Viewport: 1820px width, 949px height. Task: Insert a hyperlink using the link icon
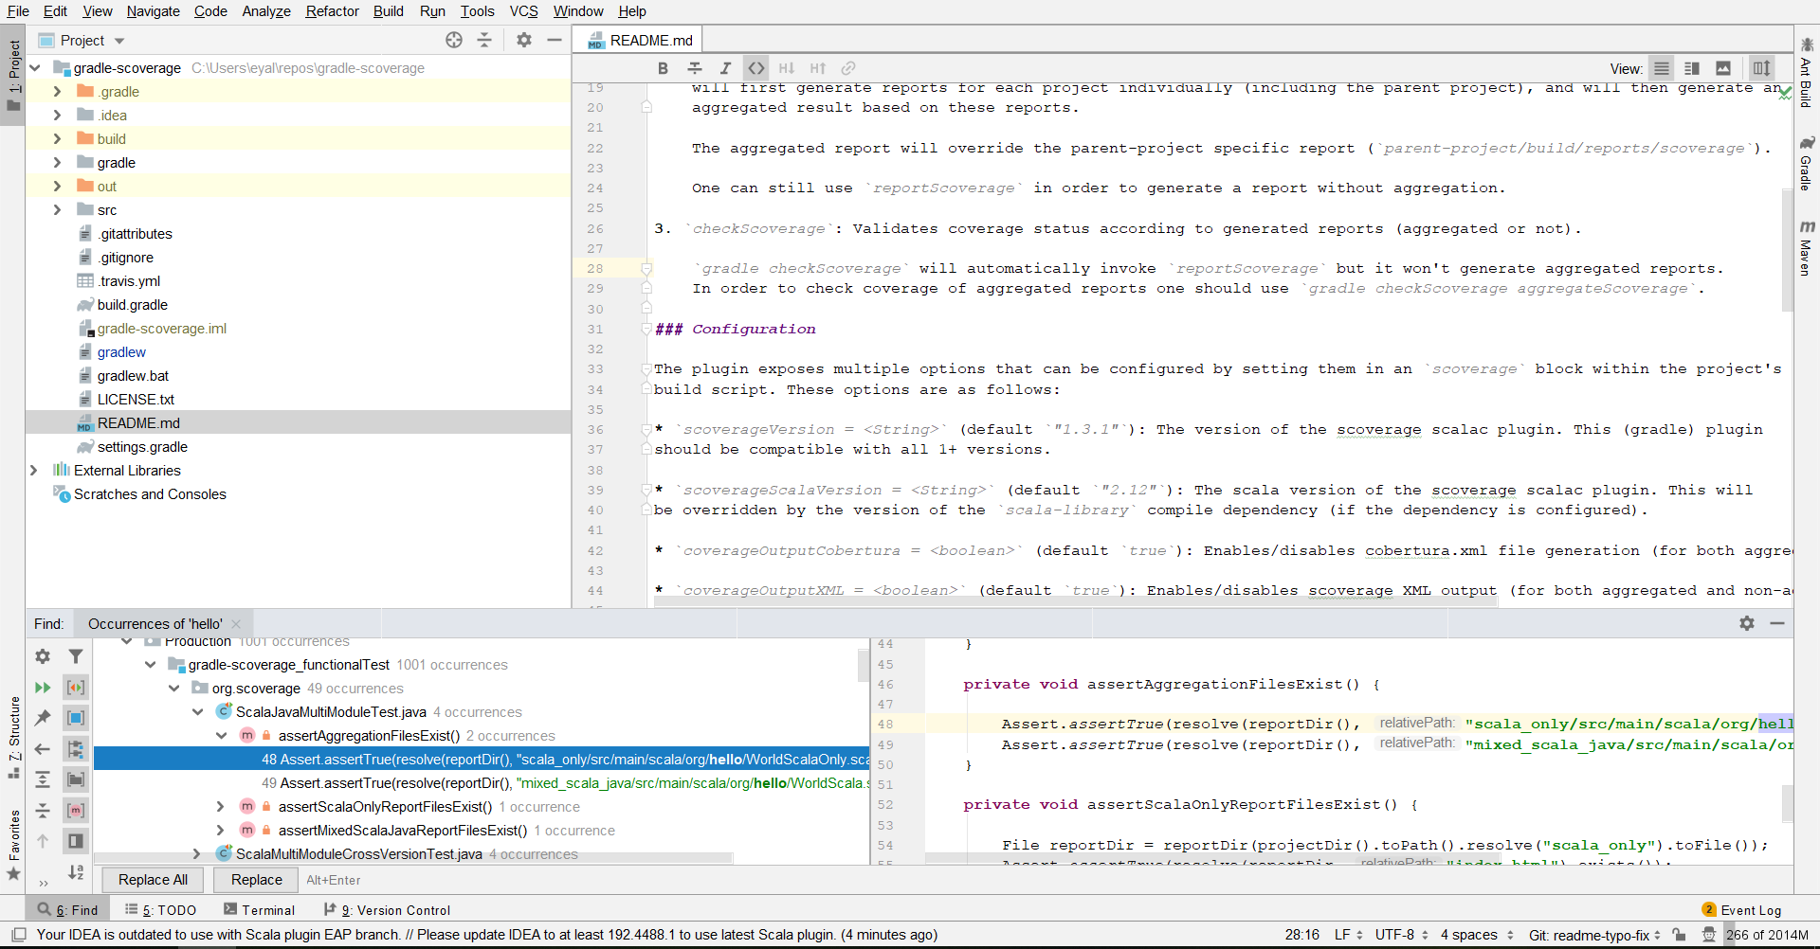847,68
